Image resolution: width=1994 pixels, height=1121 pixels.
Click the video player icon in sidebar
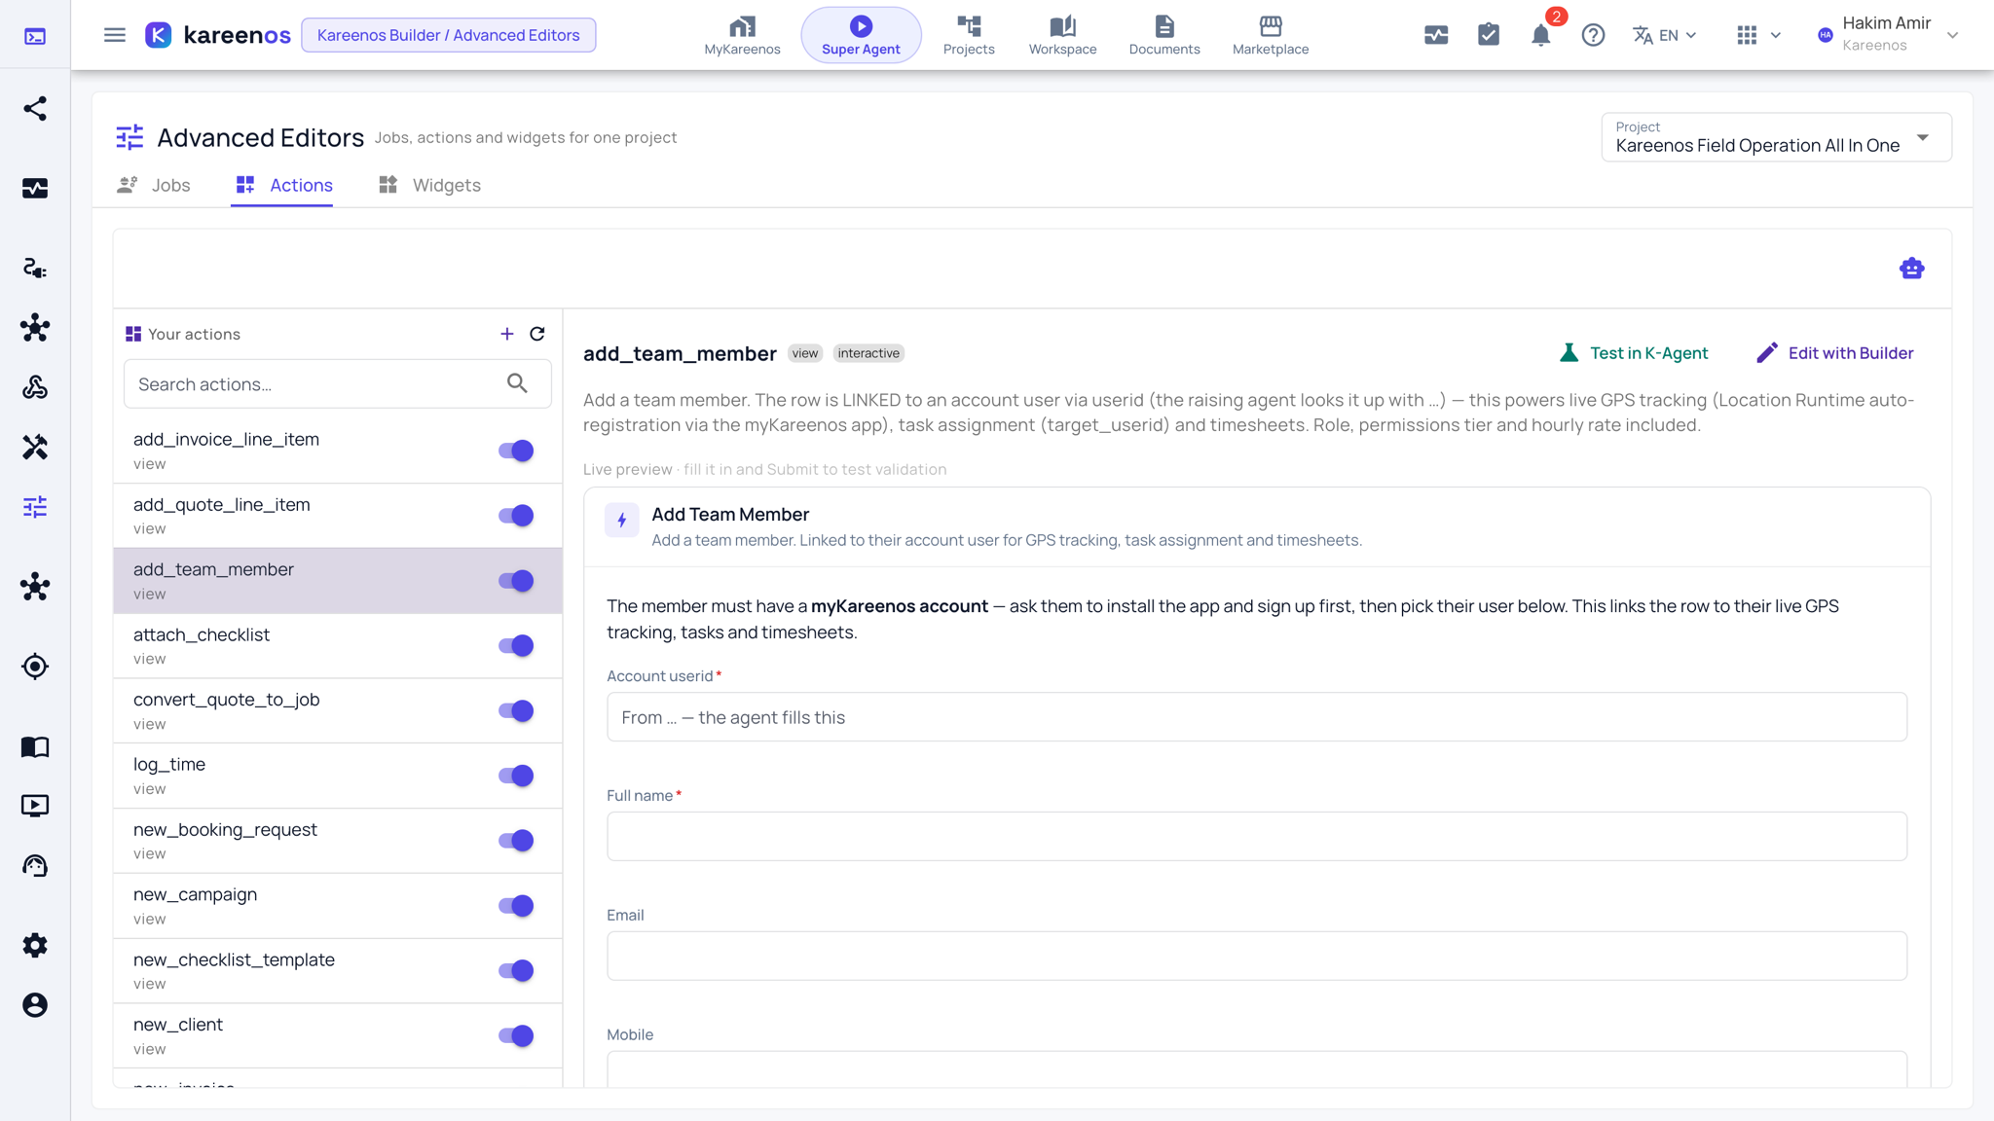(x=35, y=806)
